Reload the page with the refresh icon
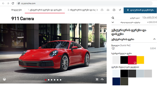 (x=13, y=3)
